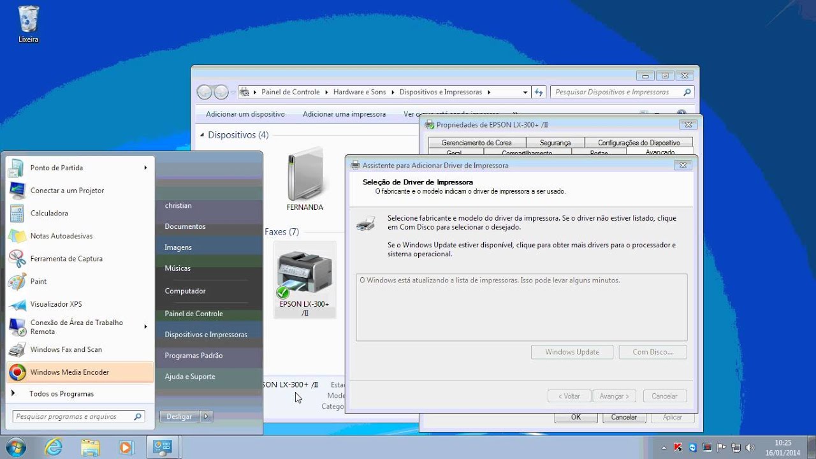This screenshot has height=459, width=816.
Task: Click Cancelar in driver wizard
Action: pyautogui.click(x=665, y=396)
